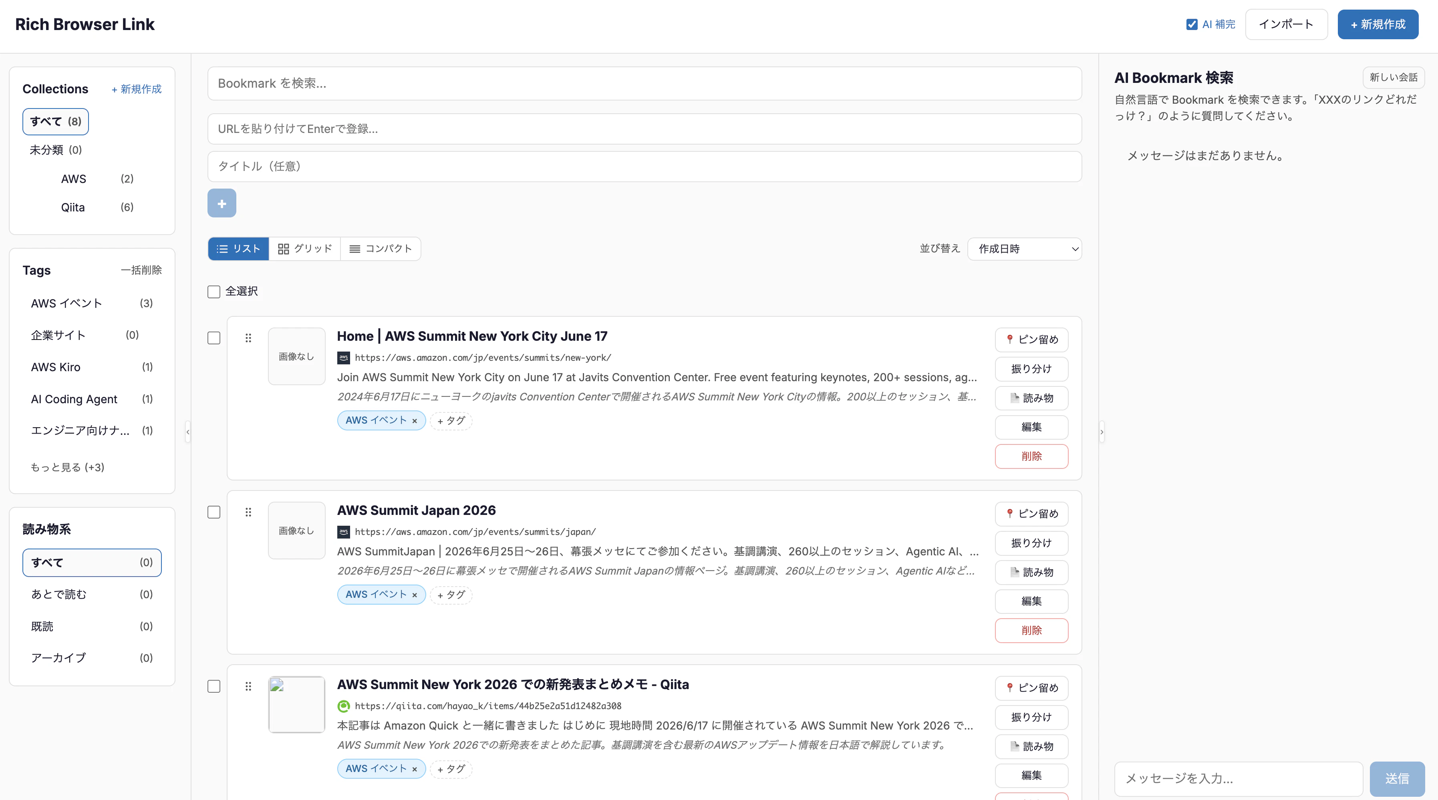Edit the AWS Summit Japan 2026 bookmark
Viewport: 1438px width, 800px height.
pos(1031,601)
